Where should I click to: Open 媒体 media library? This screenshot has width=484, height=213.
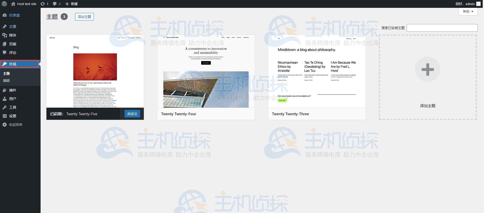pos(12,35)
